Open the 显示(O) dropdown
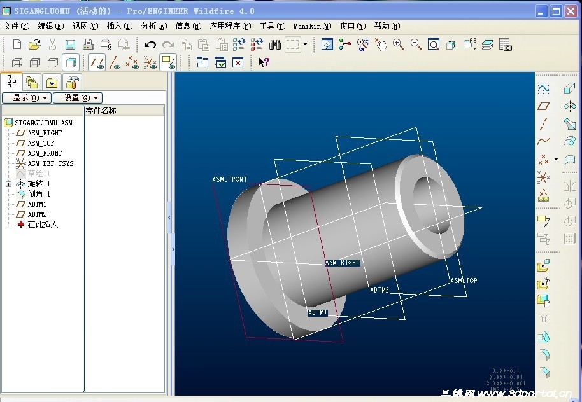 pyautogui.click(x=27, y=98)
